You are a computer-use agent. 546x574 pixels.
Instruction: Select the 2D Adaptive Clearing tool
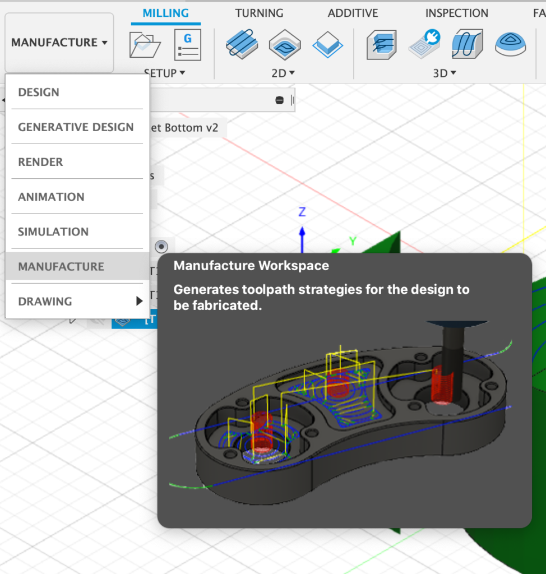tap(242, 45)
